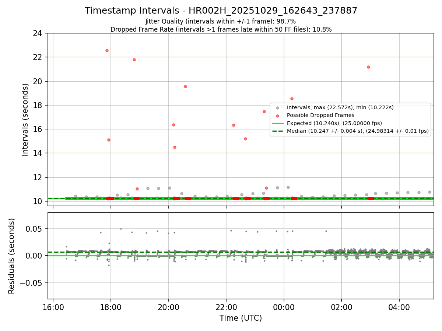
Task: Click the plot title 'Timestamp Intervals - HR002H_20251029_162643_237887'
Action: (221, 11)
